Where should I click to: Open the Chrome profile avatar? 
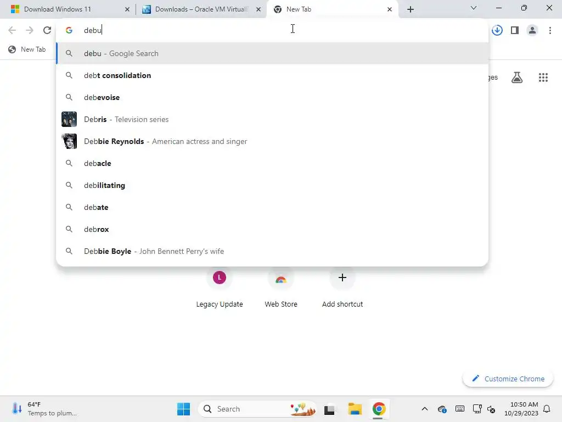pyautogui.click(x=532, y=30)
